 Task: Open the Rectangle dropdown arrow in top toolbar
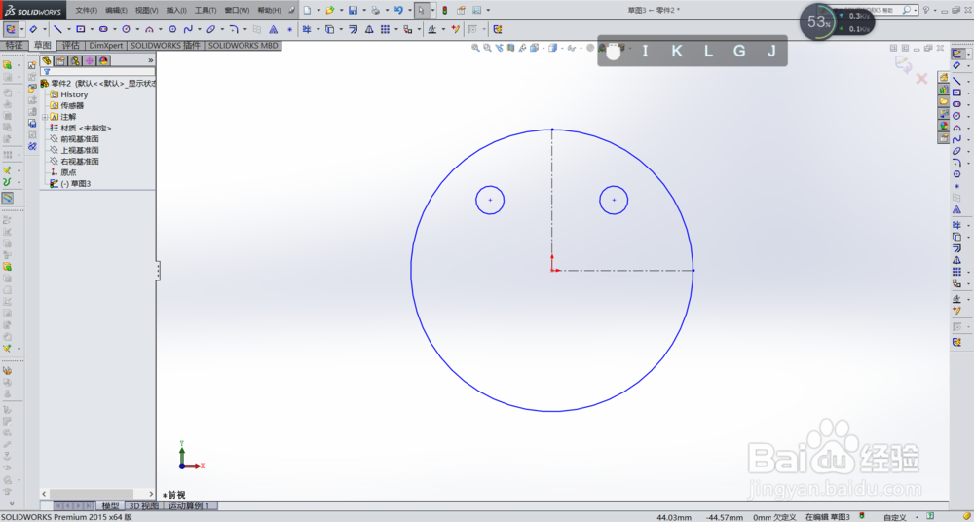pos(92,29)
